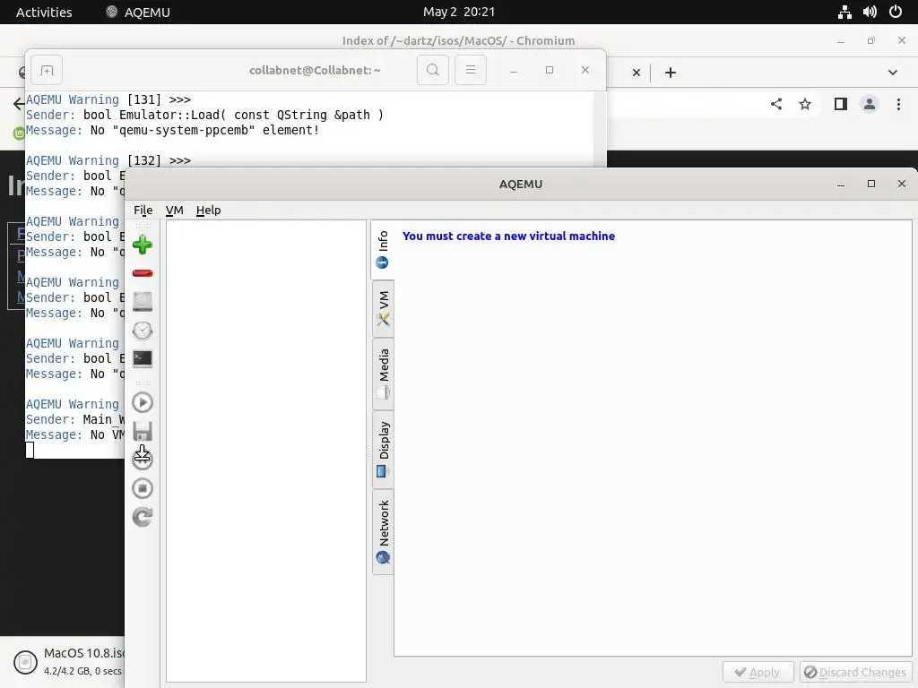
Task: Open the File menu in AQEMU
Action: point(143,210)
